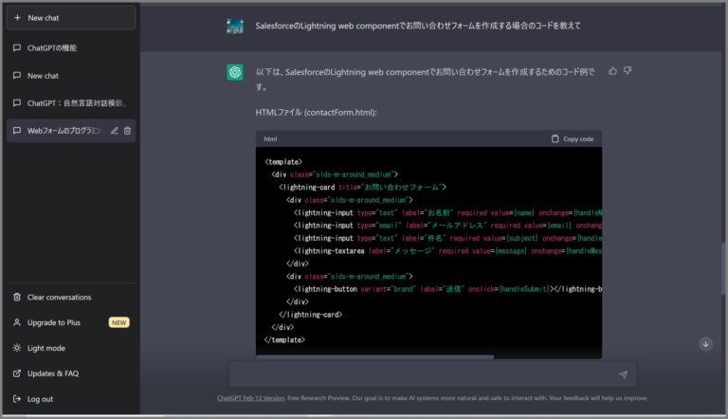
Task: Click the user avatar next to the question
Action: pos(235,26)
